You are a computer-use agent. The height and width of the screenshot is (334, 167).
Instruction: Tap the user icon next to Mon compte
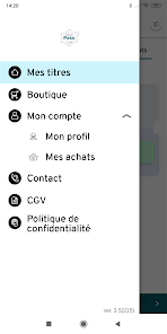15,116
